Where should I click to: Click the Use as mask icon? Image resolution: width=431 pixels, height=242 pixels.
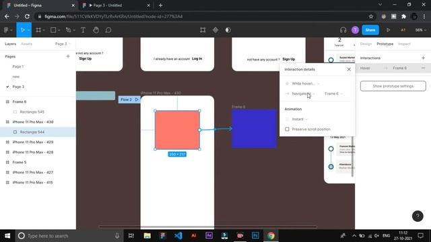(228, 30)
